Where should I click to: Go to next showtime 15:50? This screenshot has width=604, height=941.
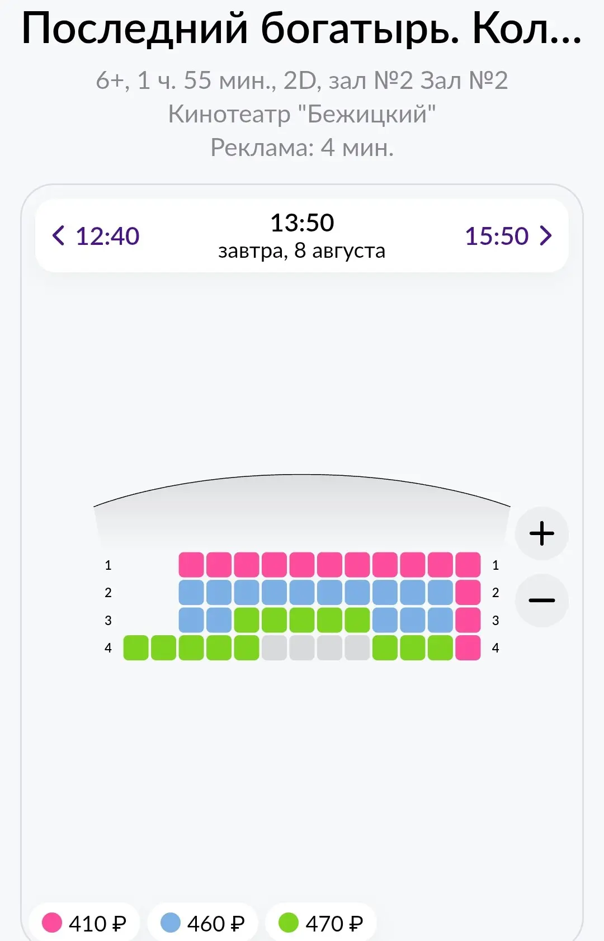[x=508, y=236]
